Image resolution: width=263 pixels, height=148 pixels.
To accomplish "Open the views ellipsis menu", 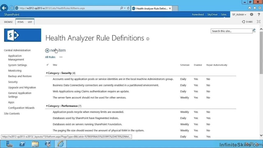I will point(61,57).
